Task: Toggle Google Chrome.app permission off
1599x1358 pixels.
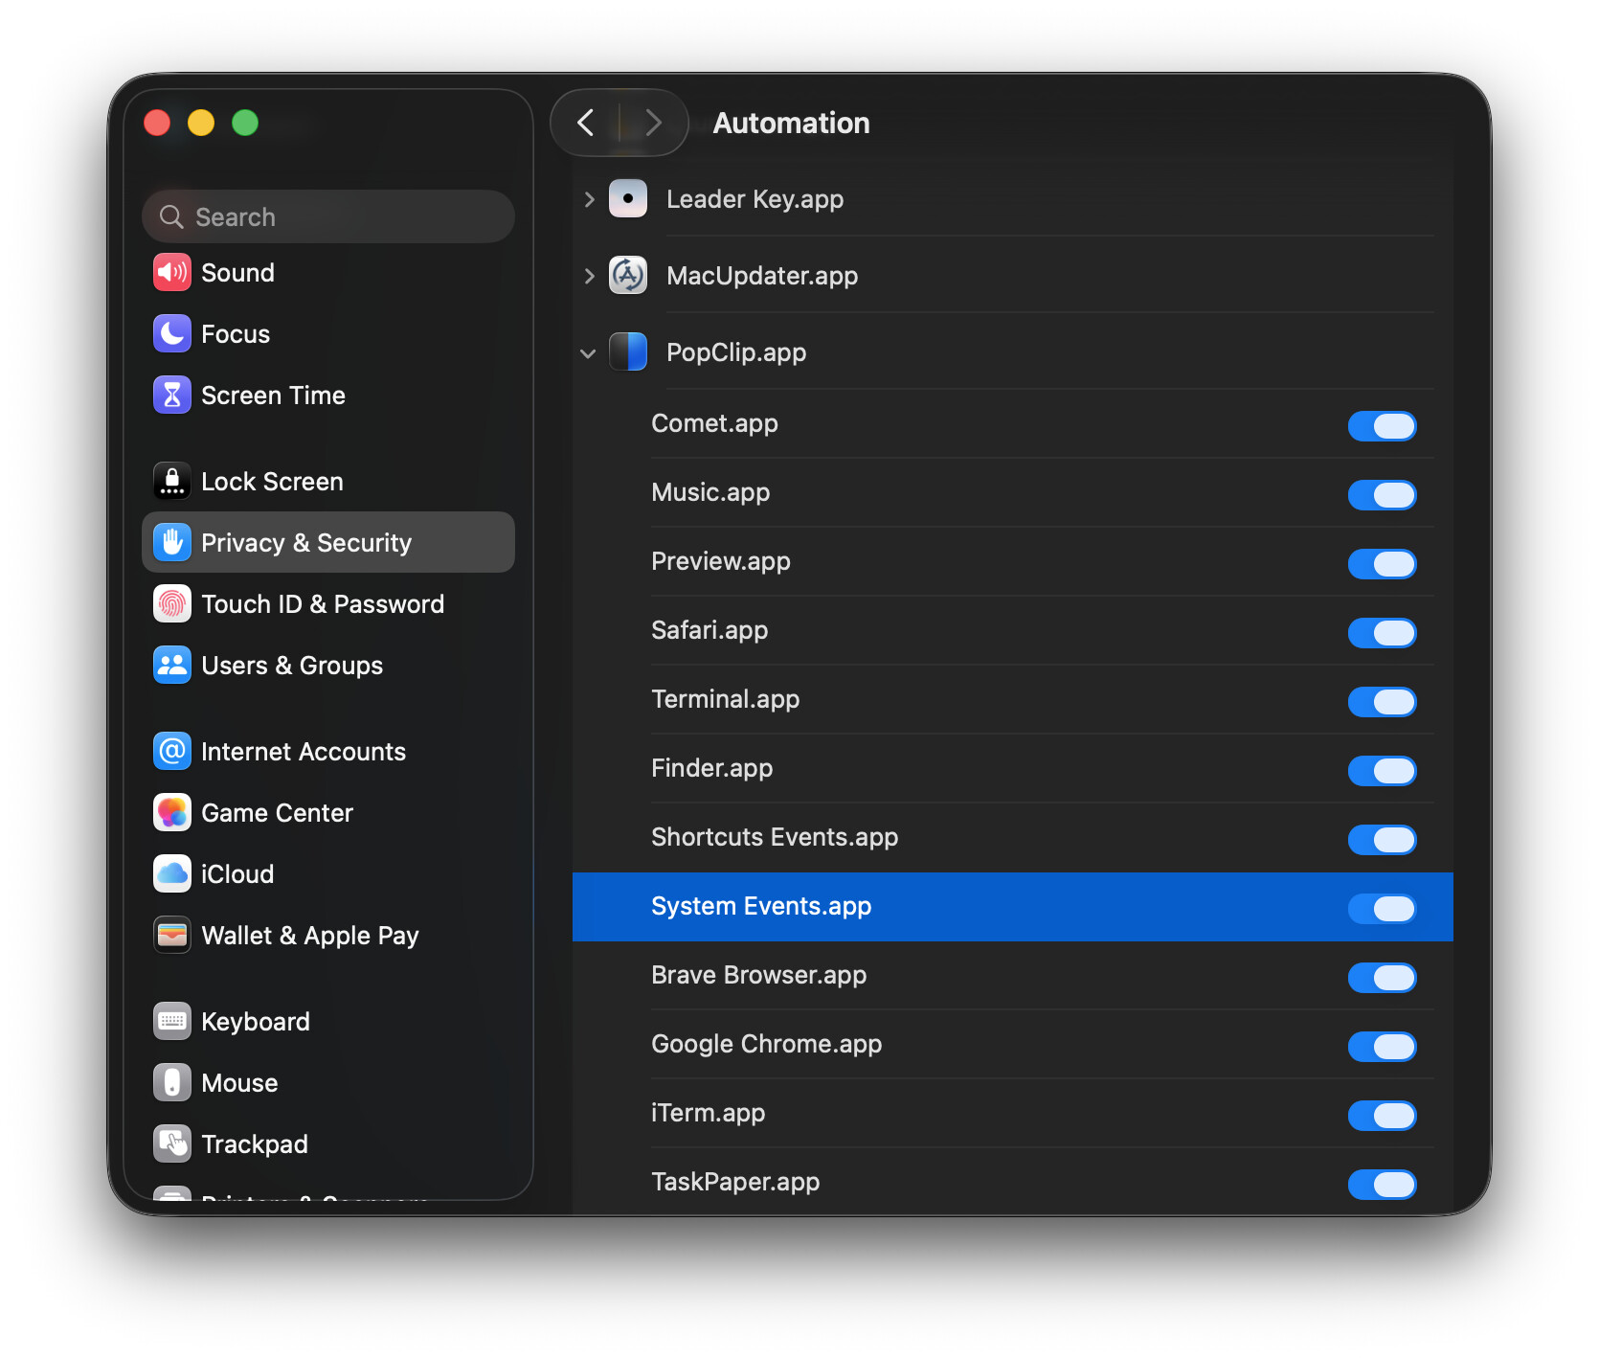Action: click(x=1382, y=1047)
